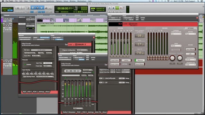Toggle BYPASS in the SurCode Dolby plugin header
This screenshot has height=115, width=205.
pos(143,18)
